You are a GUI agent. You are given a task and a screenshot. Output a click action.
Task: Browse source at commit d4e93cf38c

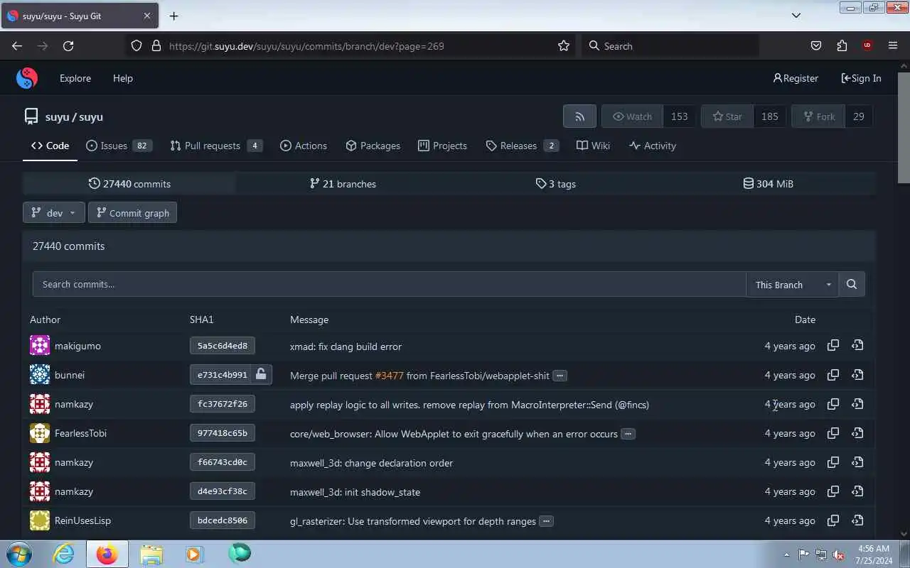pyautogui.click(x=857, y=491)
